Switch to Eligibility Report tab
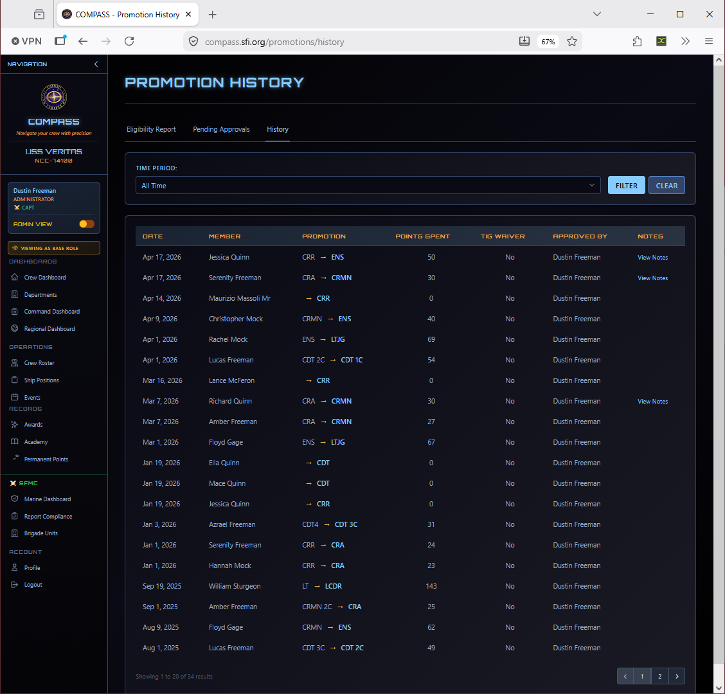725x694 pixels. 151,129
